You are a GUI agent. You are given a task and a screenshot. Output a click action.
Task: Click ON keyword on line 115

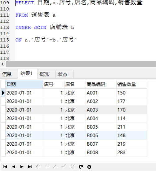point(19,40)
